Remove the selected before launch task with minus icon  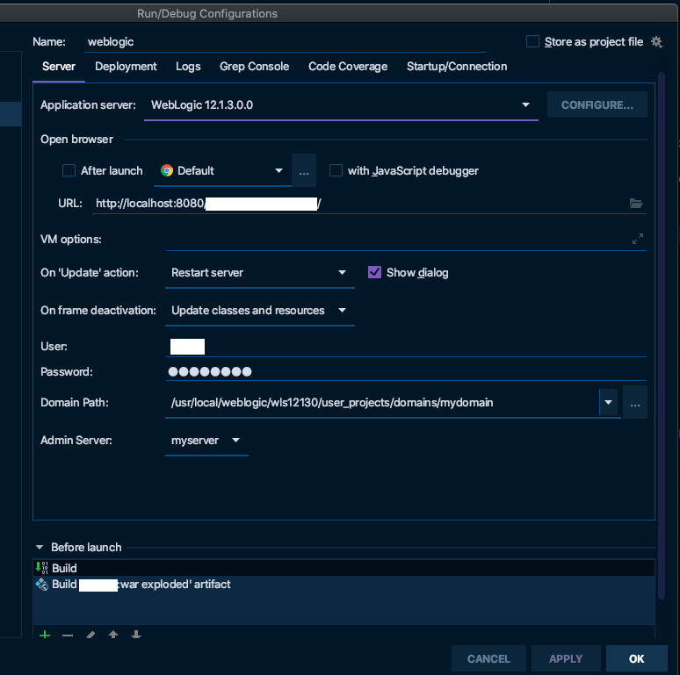[68, 636]
